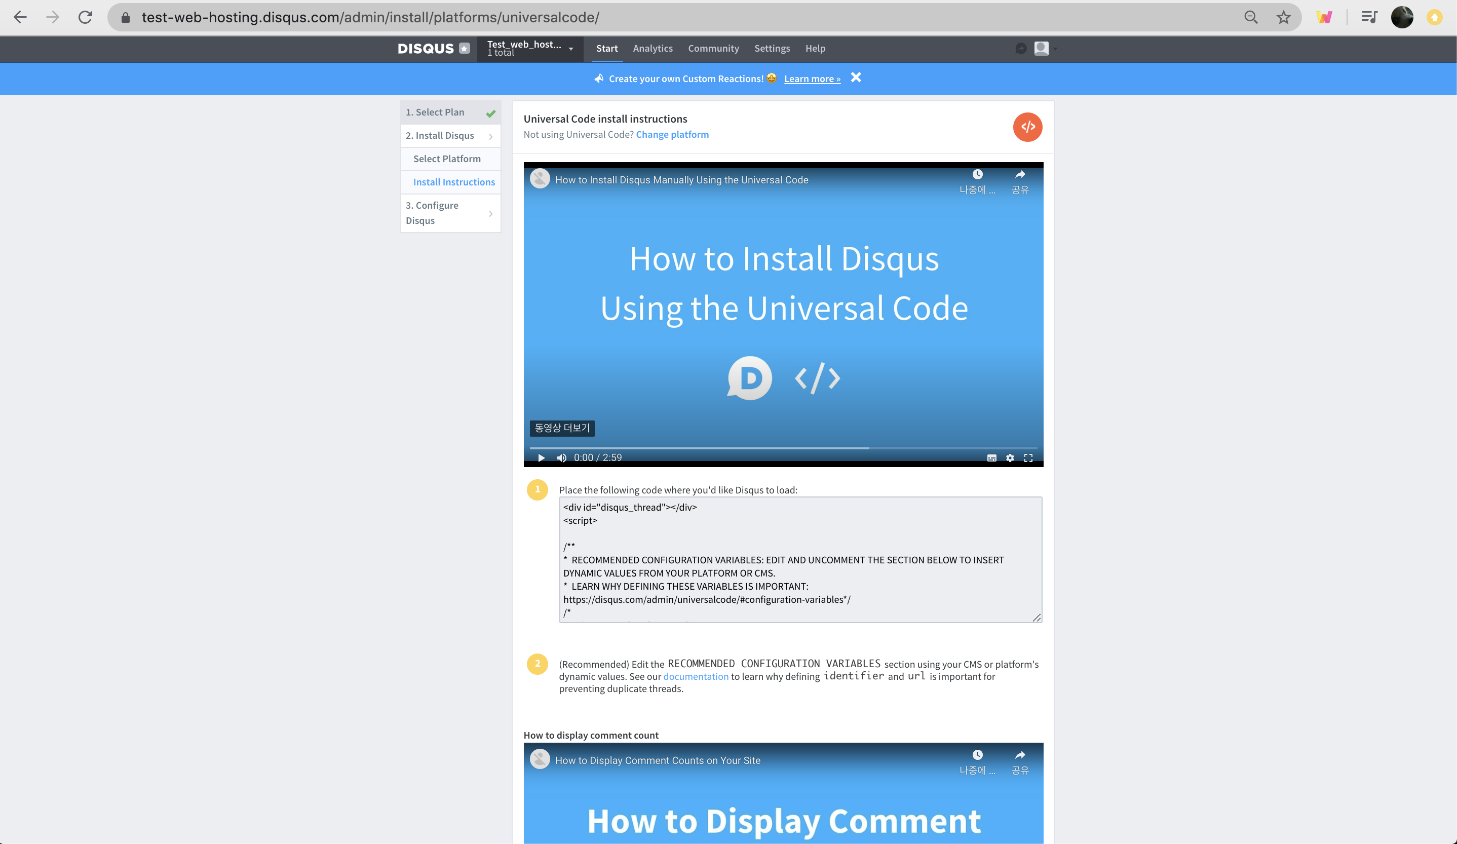Click the orange Universal Code icon
The height and width of the screenshot is (844, 1457).
click(x=1027, y=127)
